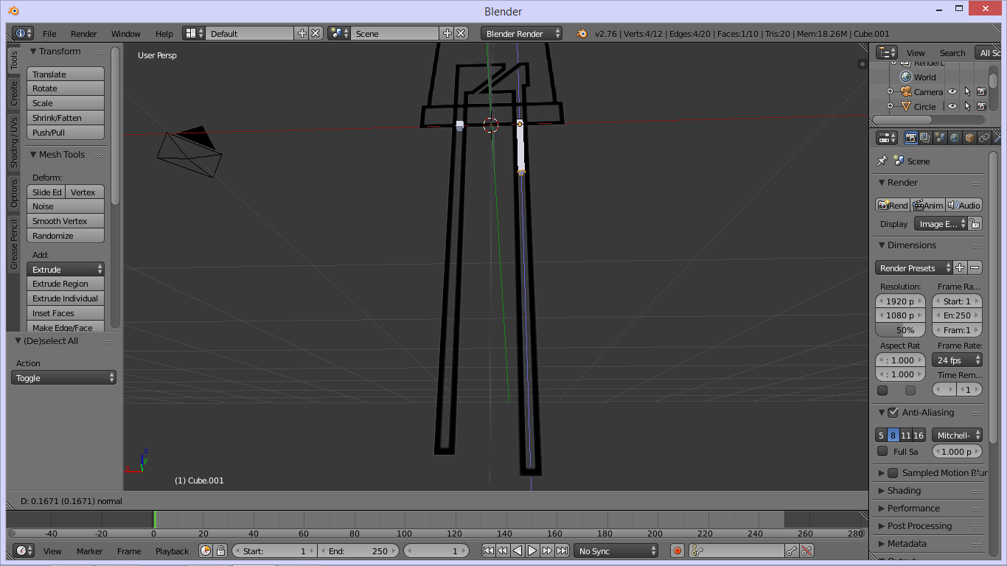The image size is (1007, 566).
Task: Open the File menu
Action: tap(49, 33)
